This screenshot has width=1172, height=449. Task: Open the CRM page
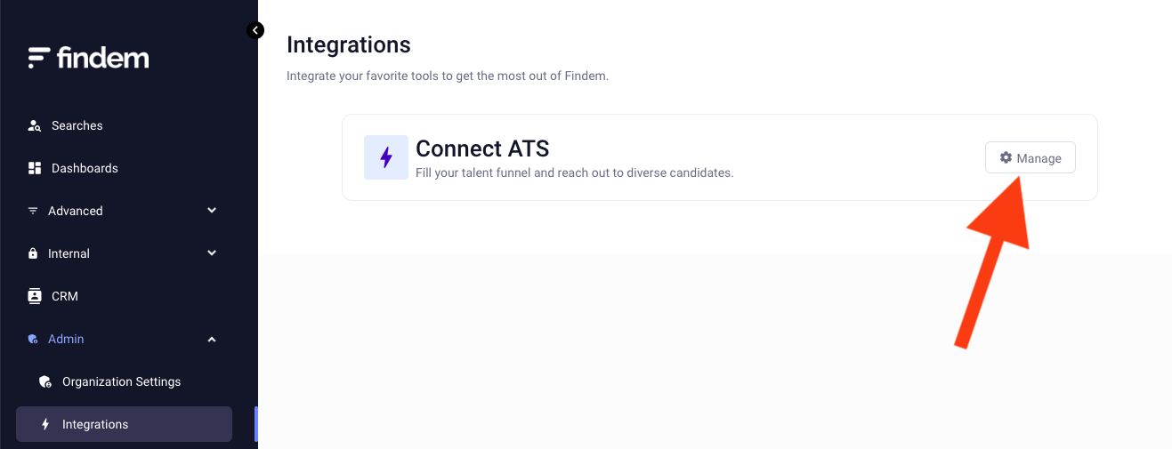(65, 296)
